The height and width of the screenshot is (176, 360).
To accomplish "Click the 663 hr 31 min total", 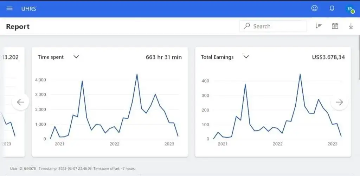I will (163, 57).
